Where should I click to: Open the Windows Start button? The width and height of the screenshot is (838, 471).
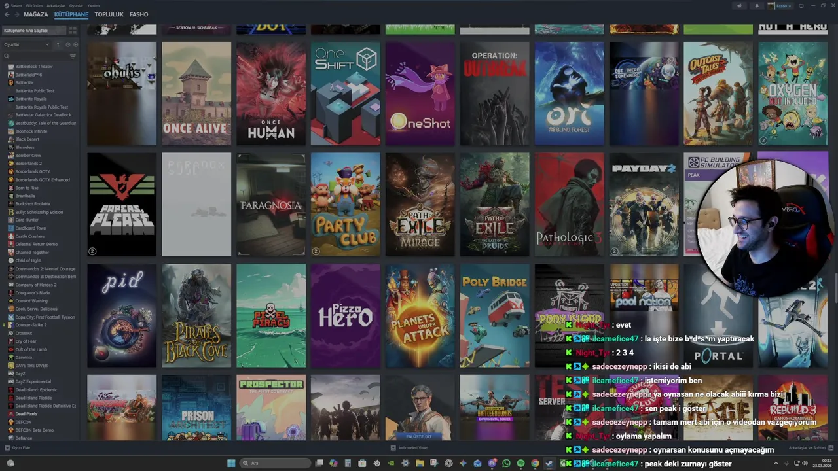(231, 463)
